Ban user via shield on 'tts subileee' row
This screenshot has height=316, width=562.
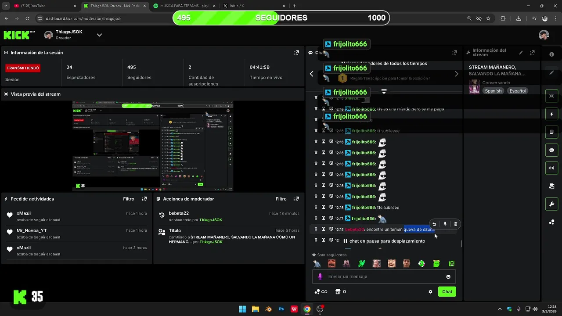coord(331,207)
